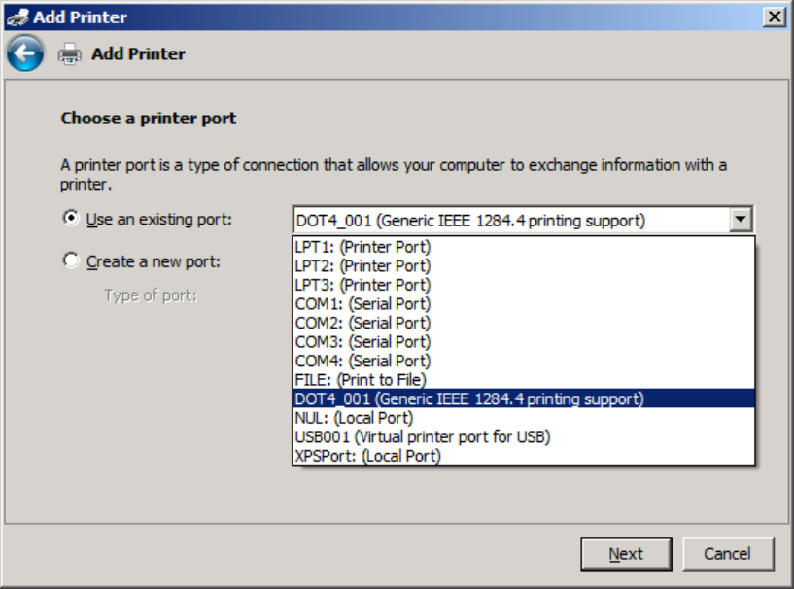
Task: Choose Create a new port option
Action: point(71,260)
